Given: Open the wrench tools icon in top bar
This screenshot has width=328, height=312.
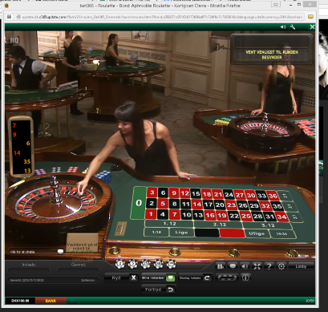Looking at the screenshot, I should [x=293, y=26].
